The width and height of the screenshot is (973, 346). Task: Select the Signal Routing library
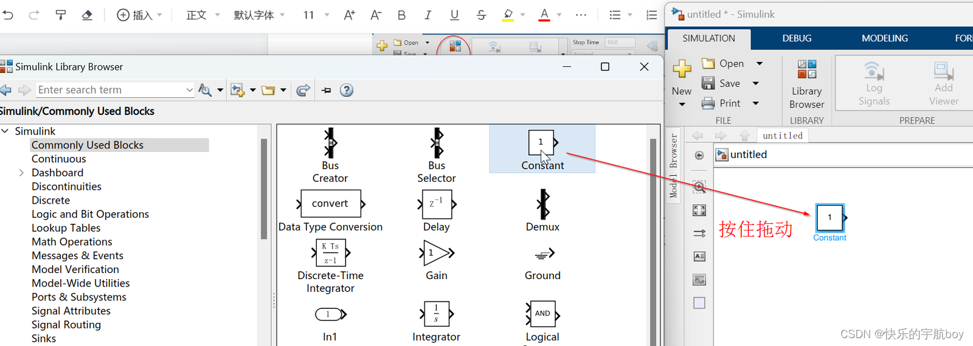[x=66, y=325]
